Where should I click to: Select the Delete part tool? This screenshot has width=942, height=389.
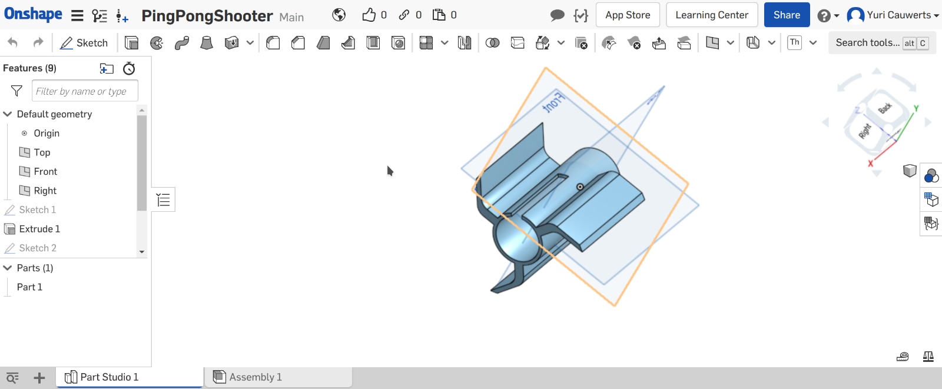click(581, 42)
